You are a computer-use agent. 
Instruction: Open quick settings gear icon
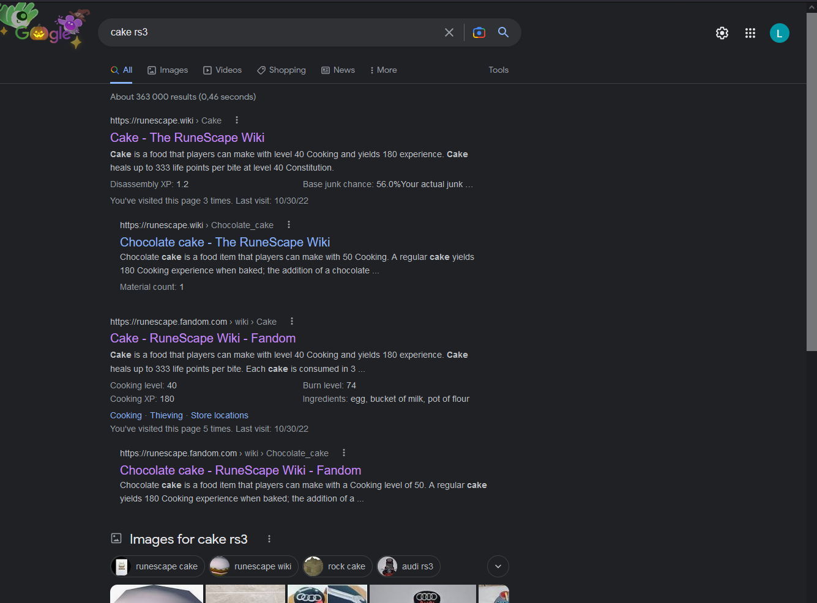click(x=722, y=33)
